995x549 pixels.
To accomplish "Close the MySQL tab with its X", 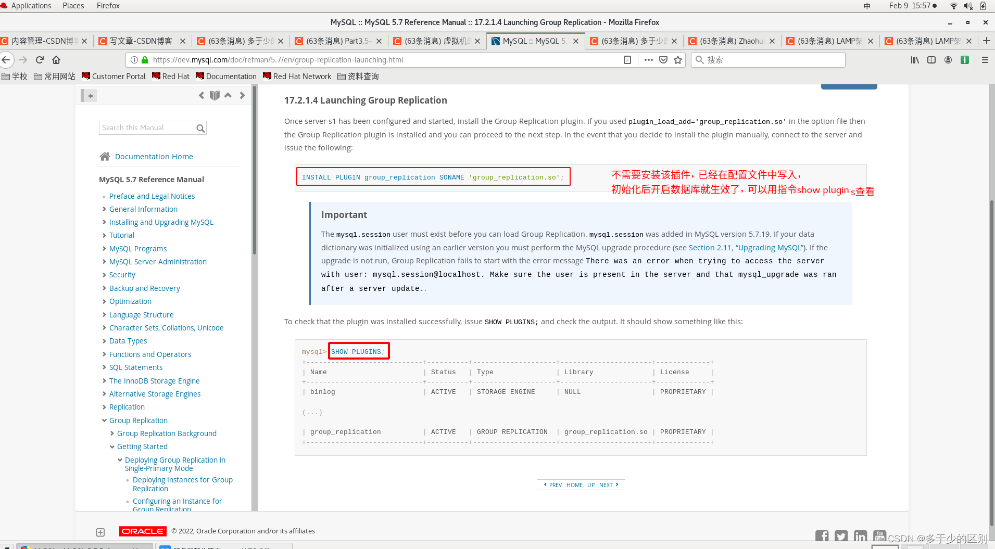I will 576,41.
